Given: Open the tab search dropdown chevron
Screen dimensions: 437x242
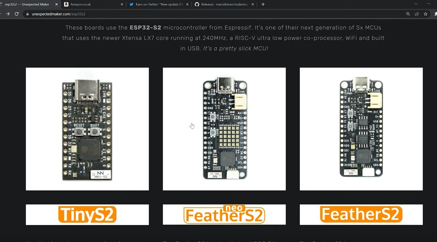Looking at the screenshot, I should coord(416,4).
